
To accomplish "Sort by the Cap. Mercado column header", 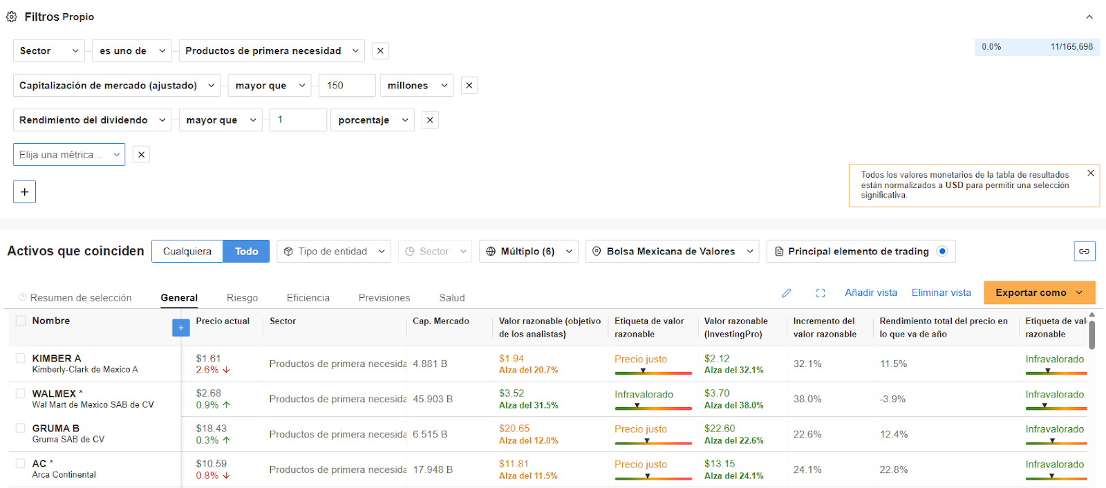I will tap(441, 321).
